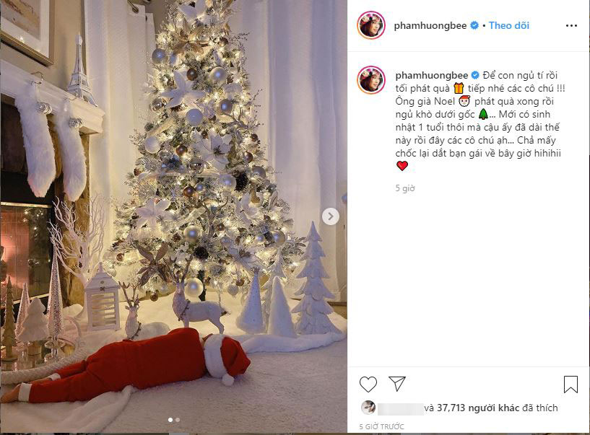Like the post with the heart icon
This screenshot has width=590, height=435.
point(368,385)
